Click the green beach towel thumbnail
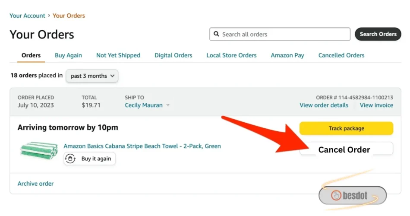 click(39, 150)
